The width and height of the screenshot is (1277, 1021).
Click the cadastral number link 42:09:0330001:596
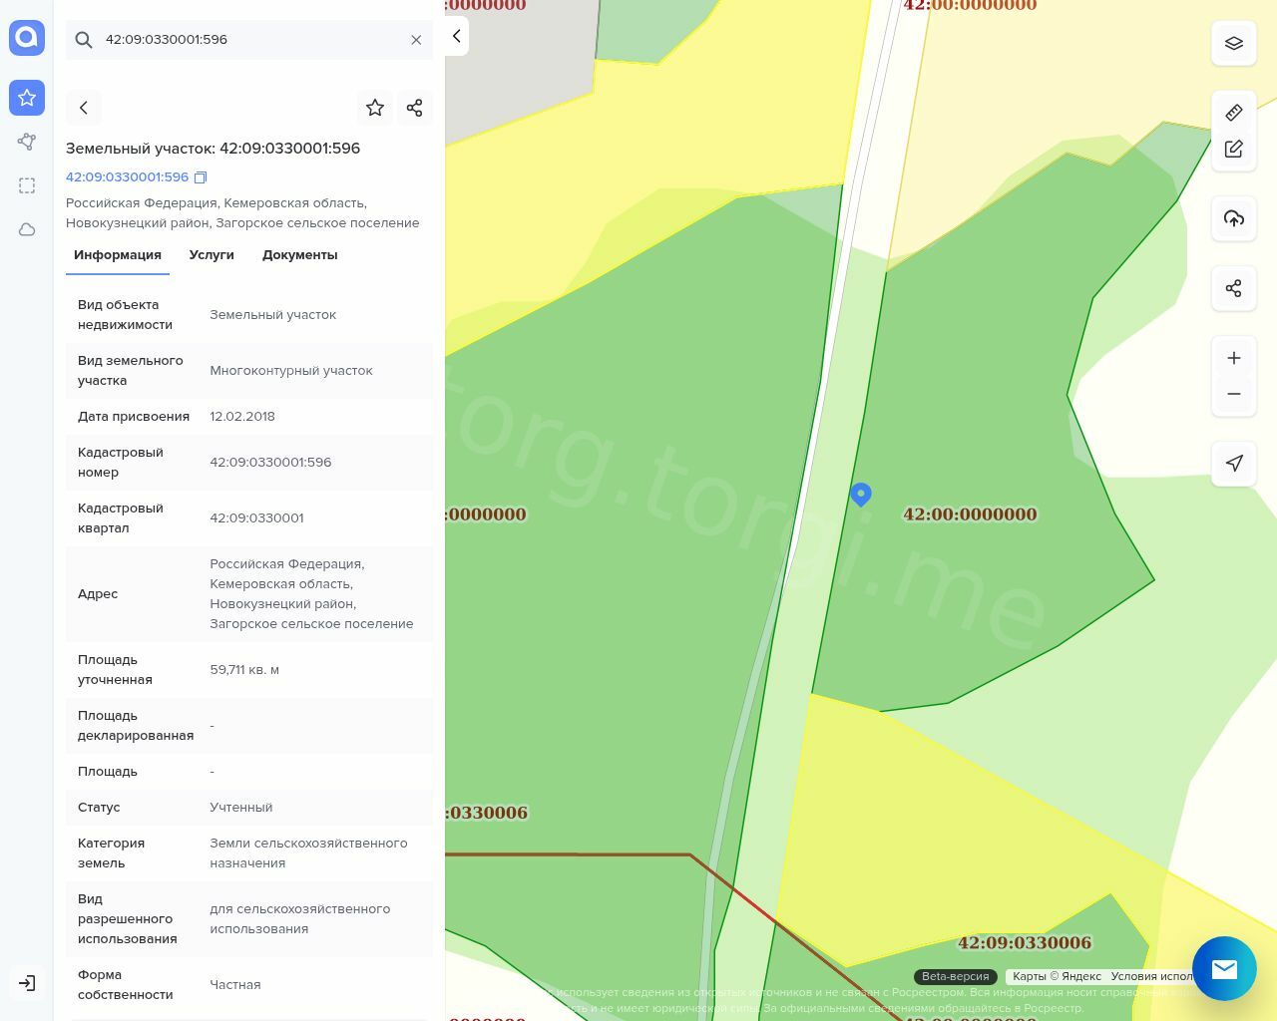coord(127,177)
